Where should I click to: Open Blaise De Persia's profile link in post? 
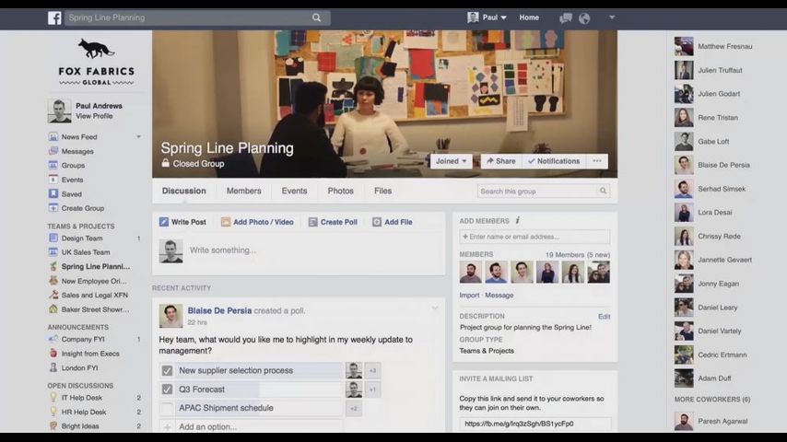219,310
